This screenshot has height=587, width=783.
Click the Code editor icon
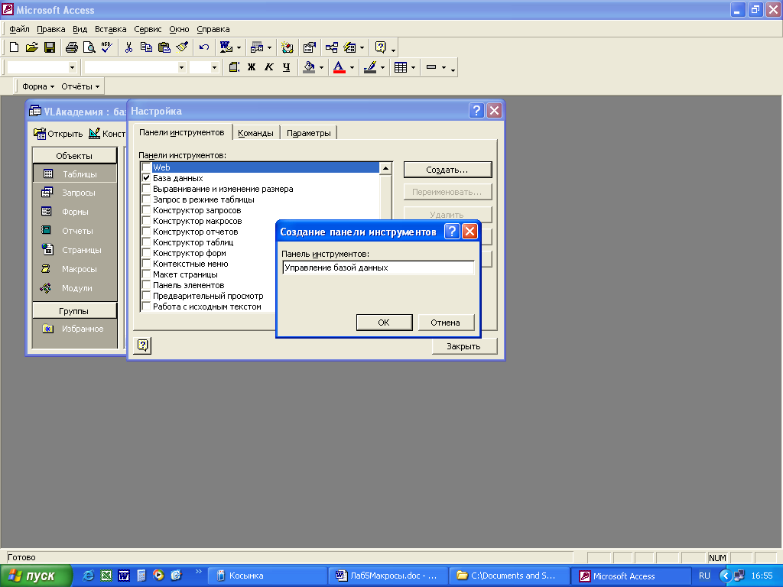tap(288, 47)
